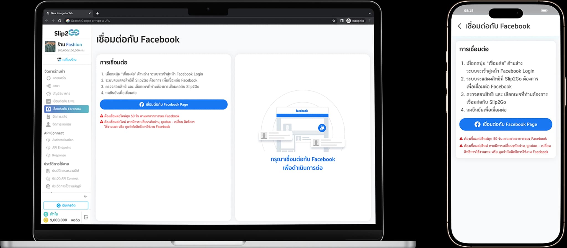Go to จัดการสลิป in the sidebar
Viewport: 567px width, 248px height.
click(x=60, y=117)
